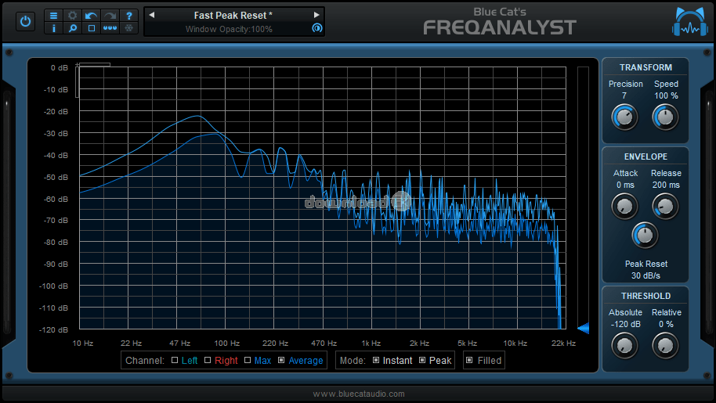The width and height of the screenshot is (716, 403).
Task: Select next preset with right arrow
Action: tap(316, 15)
